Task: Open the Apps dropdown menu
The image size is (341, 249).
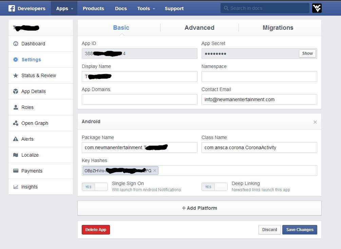Action: point(64,8)
